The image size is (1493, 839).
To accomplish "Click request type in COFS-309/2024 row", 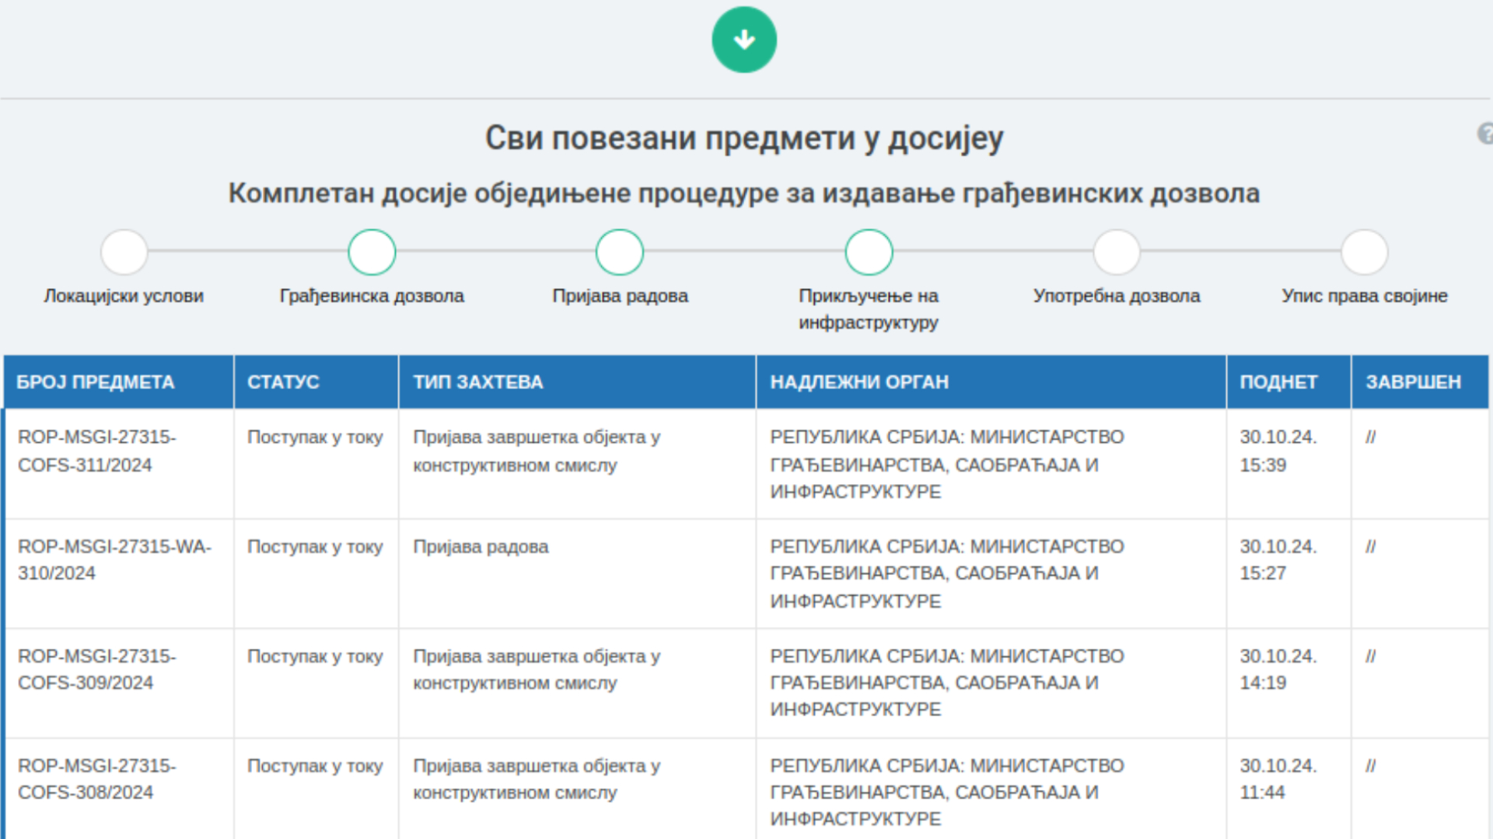I will [x=537, y=670].
